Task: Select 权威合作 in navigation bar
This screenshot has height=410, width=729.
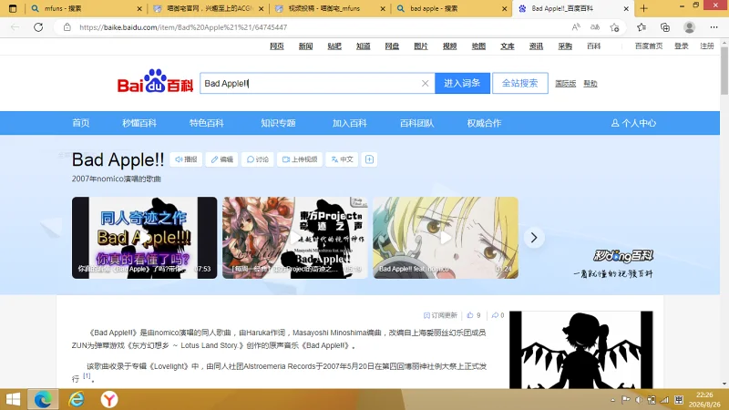Action: coord(484,123)
